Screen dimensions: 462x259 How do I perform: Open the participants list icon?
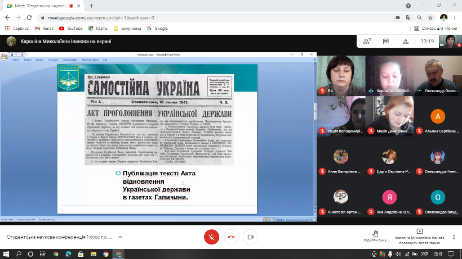367,42
